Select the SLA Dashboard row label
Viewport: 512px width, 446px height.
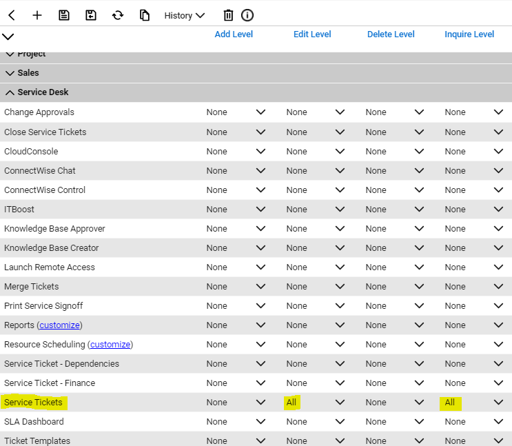pyautogui.click(x=34, y=421)
